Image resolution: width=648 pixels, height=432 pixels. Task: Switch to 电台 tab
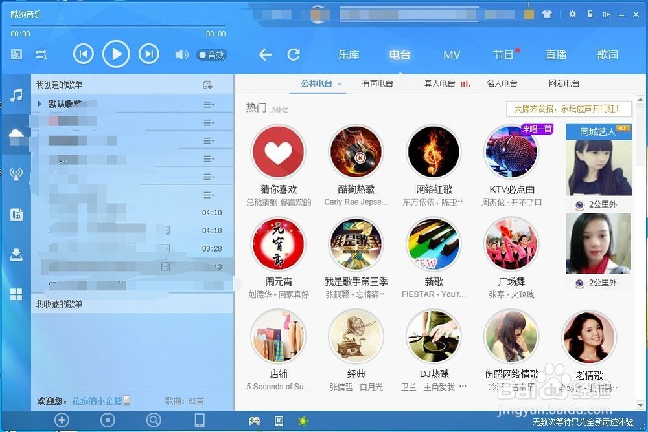pos(400,54)
